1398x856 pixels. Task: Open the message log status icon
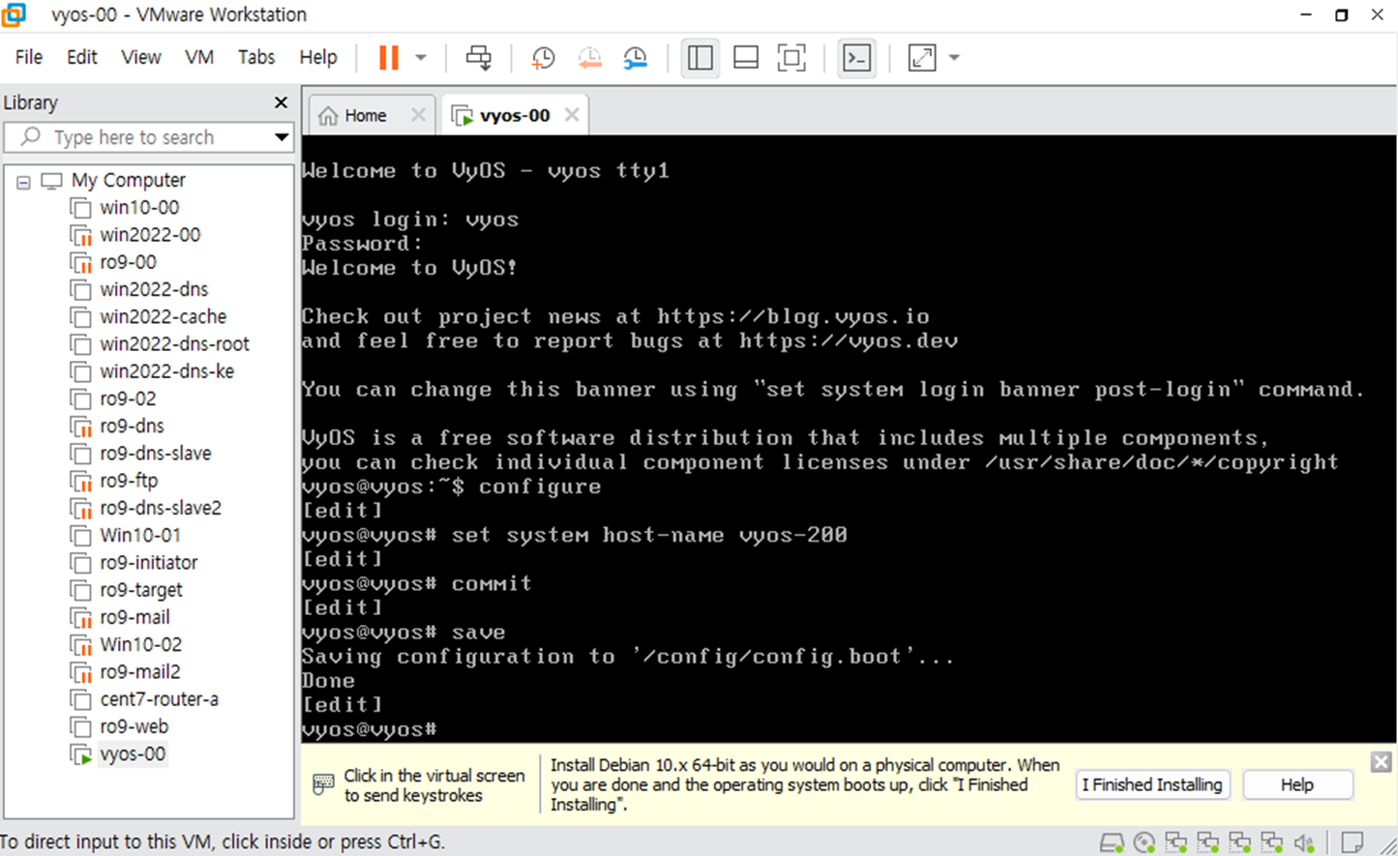pos(1353,842)
